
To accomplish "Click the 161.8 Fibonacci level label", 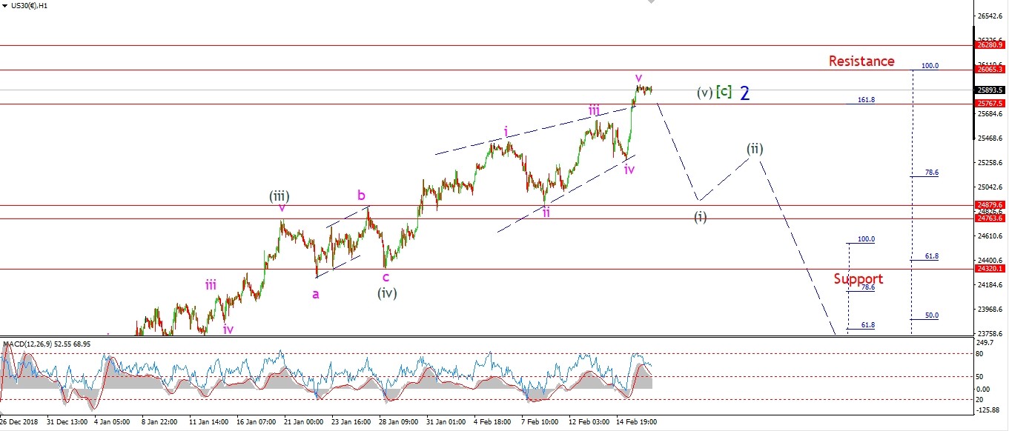I will click(x=866, y=99).
